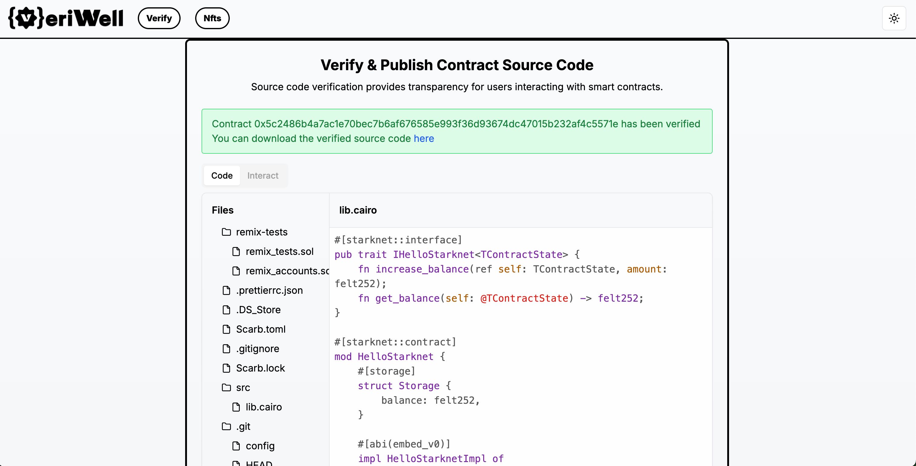Expand the remix-tests folder
This screenshot has width=916, height=466.
(x=261, y=232)
